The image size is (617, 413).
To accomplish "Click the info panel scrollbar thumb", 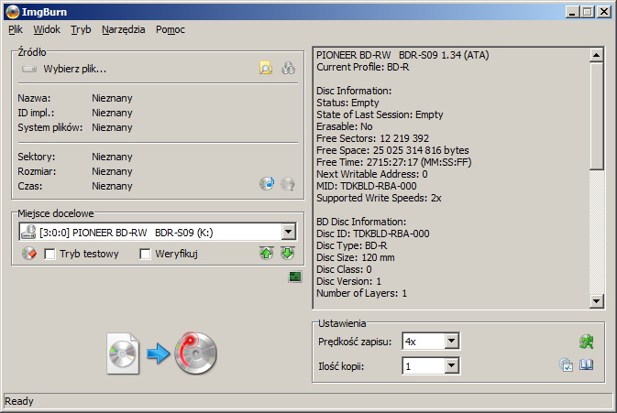I will coord(597,116).
